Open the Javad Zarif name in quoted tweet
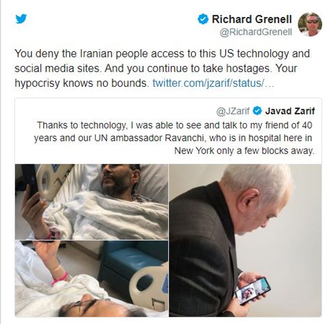This screenshot has width=334, height=324. coord(290,111)
